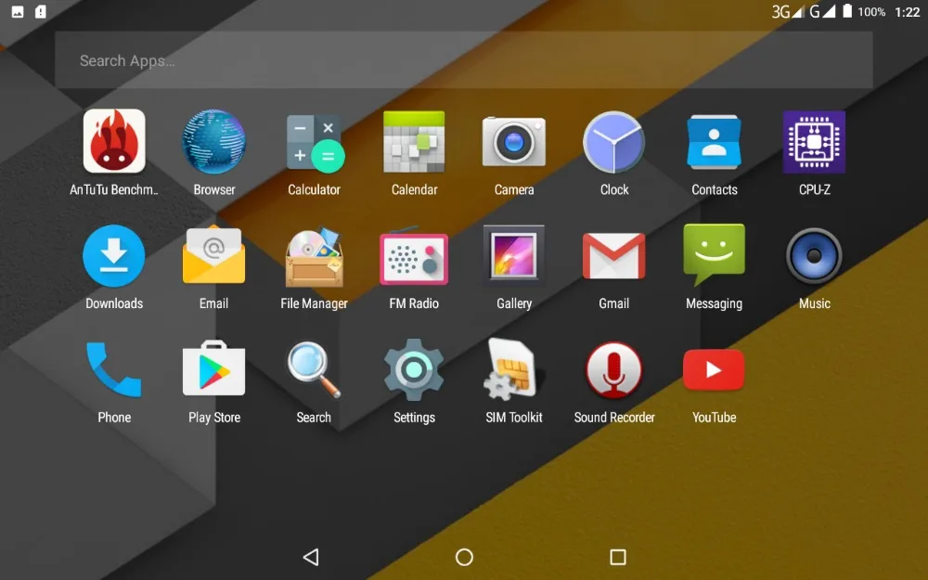The image size is (928, 580).
Task: Tap the SD card alert notification icon
Action: 40,11
